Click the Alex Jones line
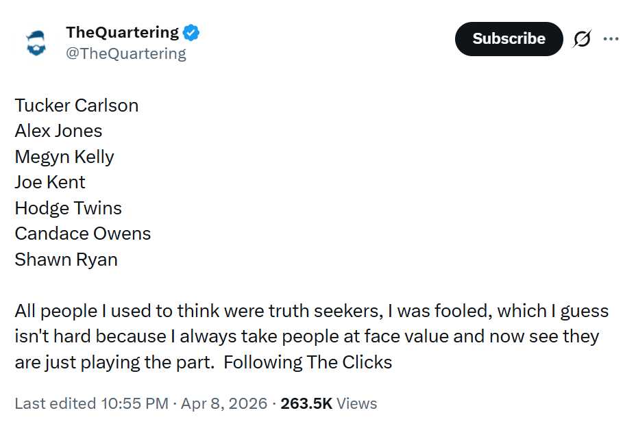The image size is (636, 428). pyautogui.click(x=58, y=131)
